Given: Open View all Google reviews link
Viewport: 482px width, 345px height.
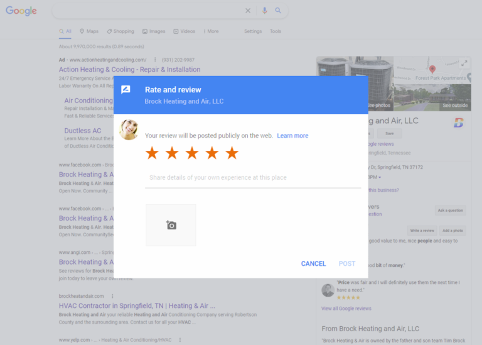Looking at the screenshot, I should (346, 309).
